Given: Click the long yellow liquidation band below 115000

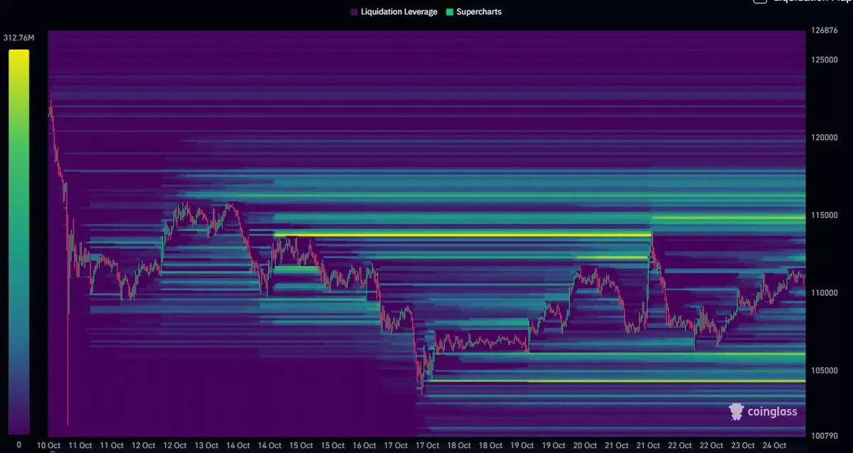Looking at the screenshot, I should (462, 234).
